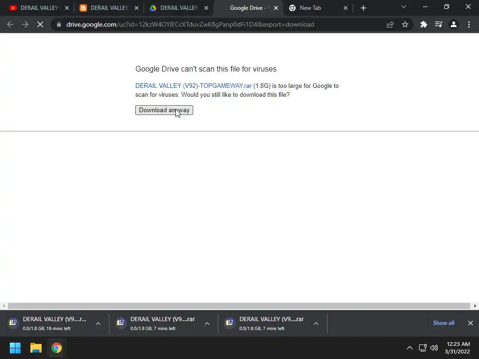Screen dimensions: 479x359
Task: Click the Download anyway button
Action: pyautogui.click(x=164, y=110)
